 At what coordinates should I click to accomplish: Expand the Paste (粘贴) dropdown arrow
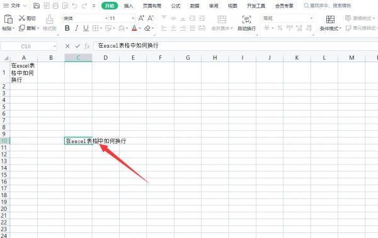click(13, 28)
